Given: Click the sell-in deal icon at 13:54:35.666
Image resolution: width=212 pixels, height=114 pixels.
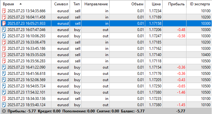Looking at the screenshot, I should tap(4, 11).
